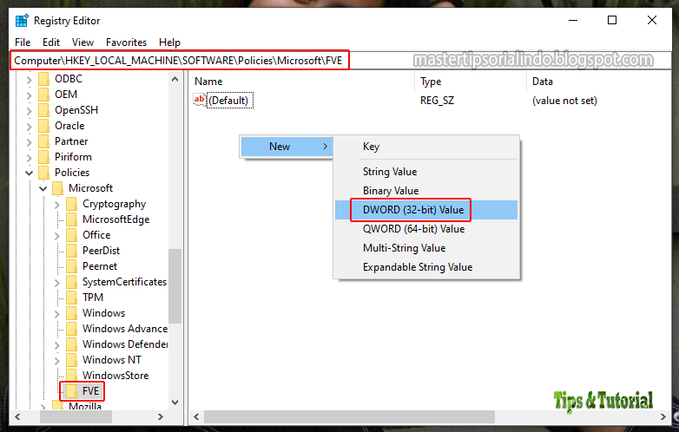Click the Policies folder icon
The height and width of the screenshot is (432, 679).
click(x=43, y=173)
